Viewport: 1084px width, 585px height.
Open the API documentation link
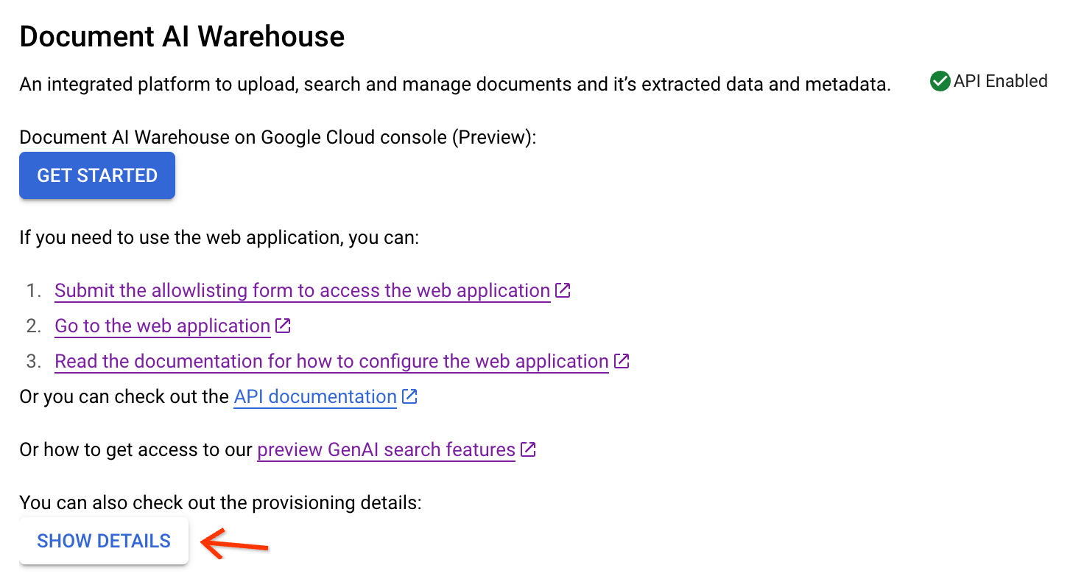tap(315, 396)
